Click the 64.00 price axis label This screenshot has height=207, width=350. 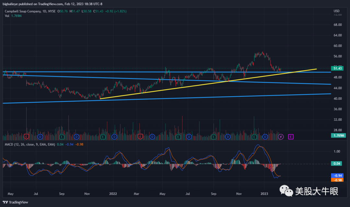point(337,35)
